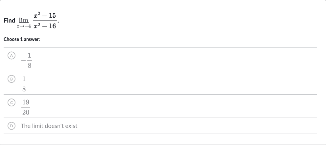Click the denominator 20 in option C

(x=26, y=113)
